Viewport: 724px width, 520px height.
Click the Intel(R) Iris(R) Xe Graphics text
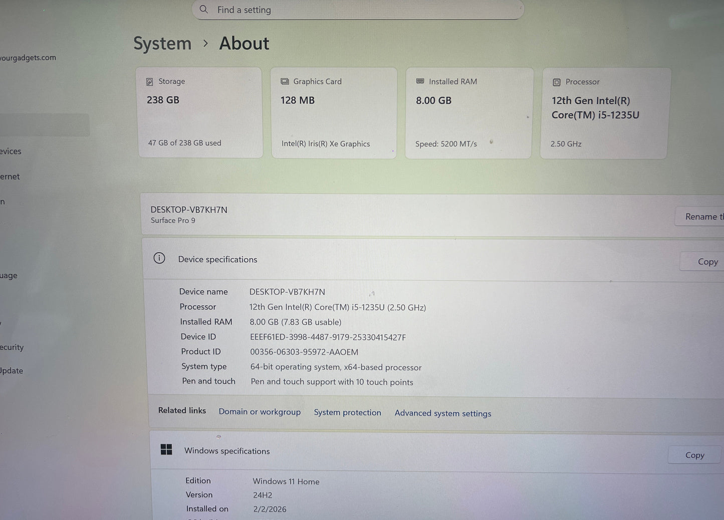click(x=326, y=144)
